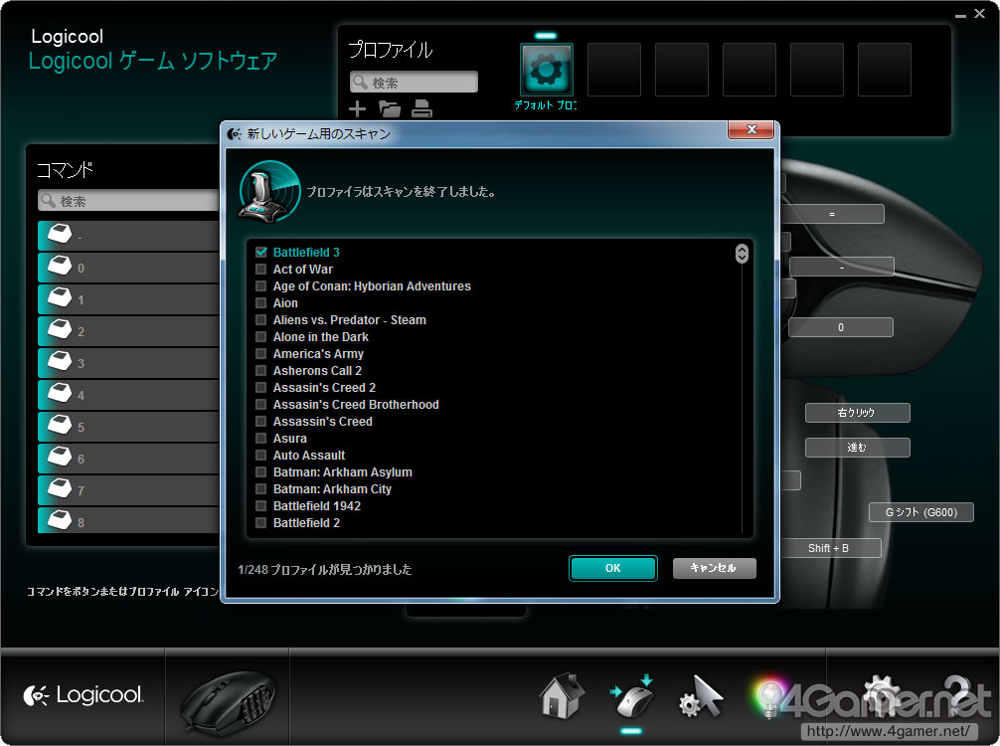The width and height of the screenshot is (1000, 746).
Task: Close the scan dialog with X
Action: tap(751, 129)
